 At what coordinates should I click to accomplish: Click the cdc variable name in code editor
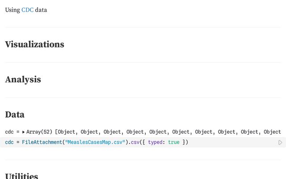coord(9,142)
